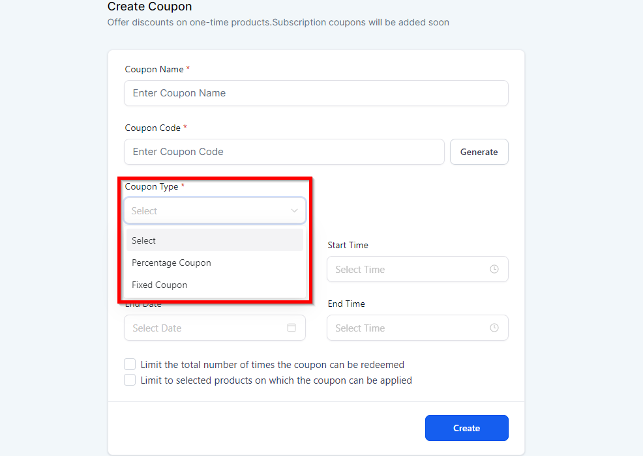Click the 'Start Time' field label
Viewport: 643px width, 456px height.
(348, 246)
